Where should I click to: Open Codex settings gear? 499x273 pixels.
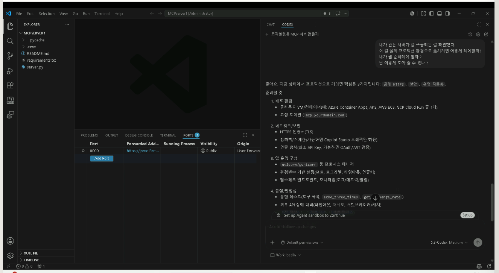click(478, 34)
